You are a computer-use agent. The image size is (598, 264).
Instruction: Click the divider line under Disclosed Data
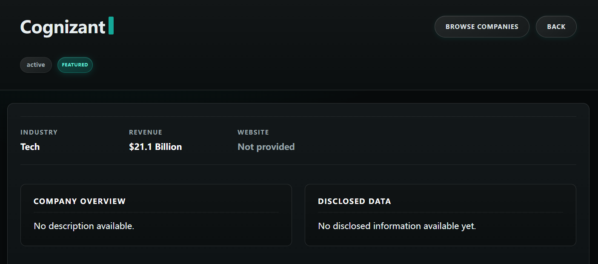tap(440, 212)
